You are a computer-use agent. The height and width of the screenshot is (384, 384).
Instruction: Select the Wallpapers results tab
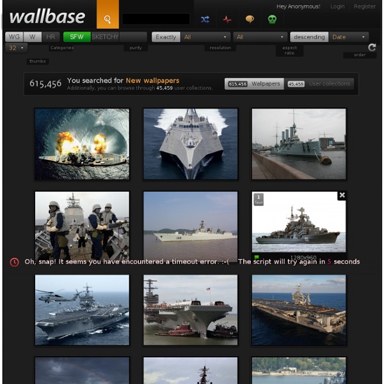pos(254,84)
